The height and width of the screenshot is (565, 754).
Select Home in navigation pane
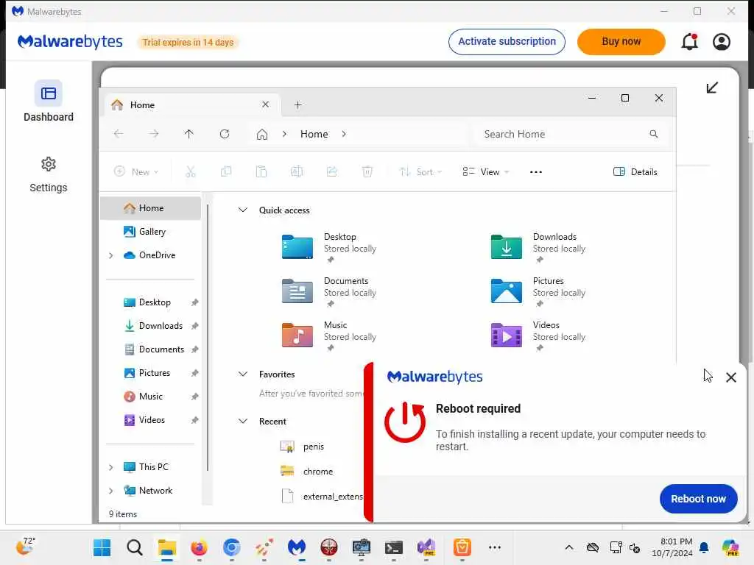point(150,208)
